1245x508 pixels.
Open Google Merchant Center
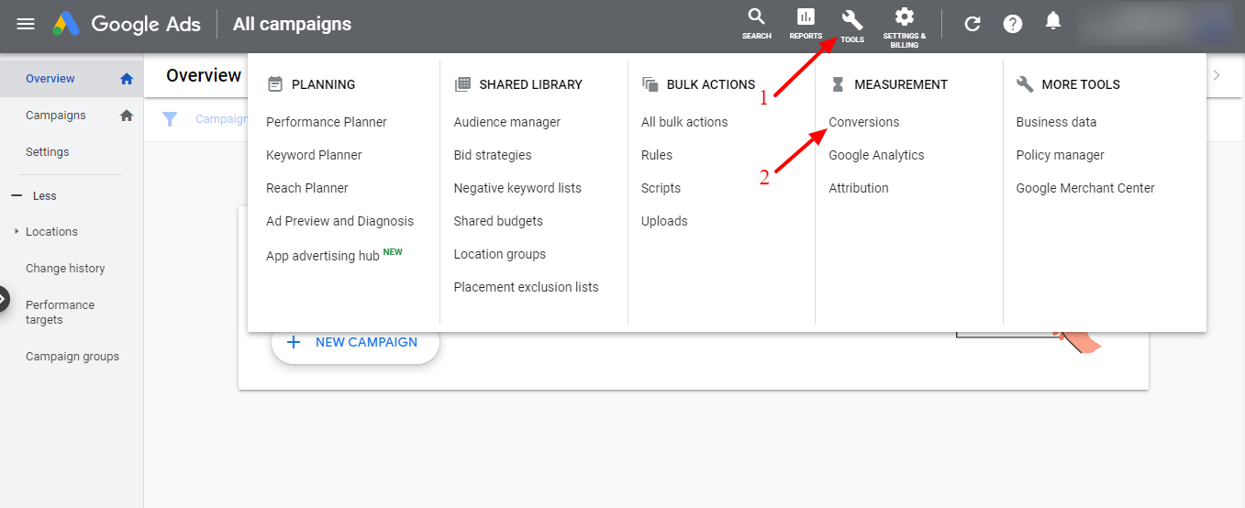coord(1085,188)
